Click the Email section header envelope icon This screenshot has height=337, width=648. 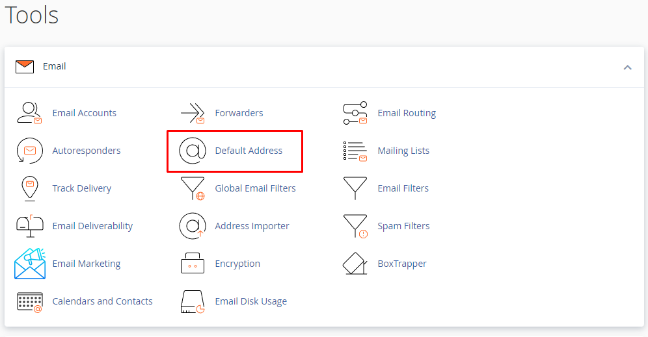click(x=25, y=66)
